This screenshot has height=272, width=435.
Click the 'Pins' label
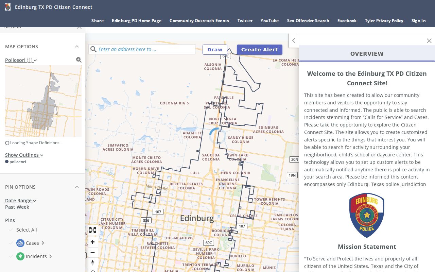(10, 220)
